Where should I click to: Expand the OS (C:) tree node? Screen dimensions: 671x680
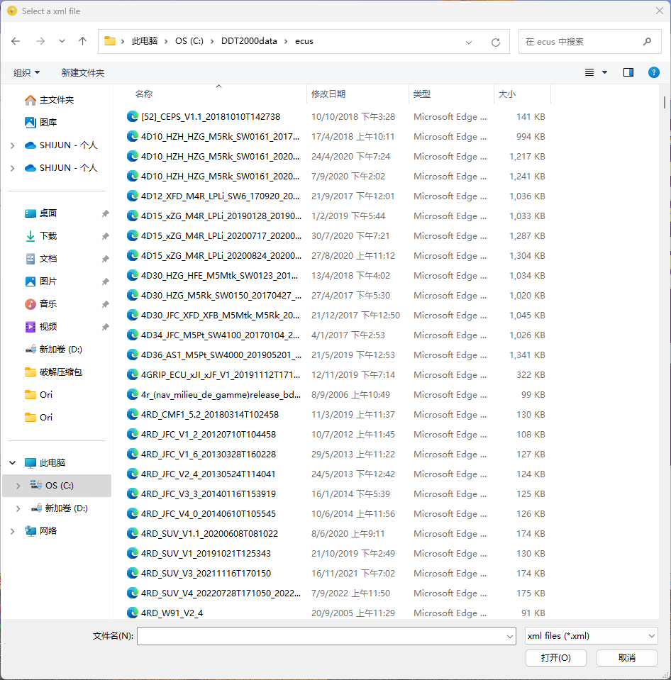tap(18, 486)
